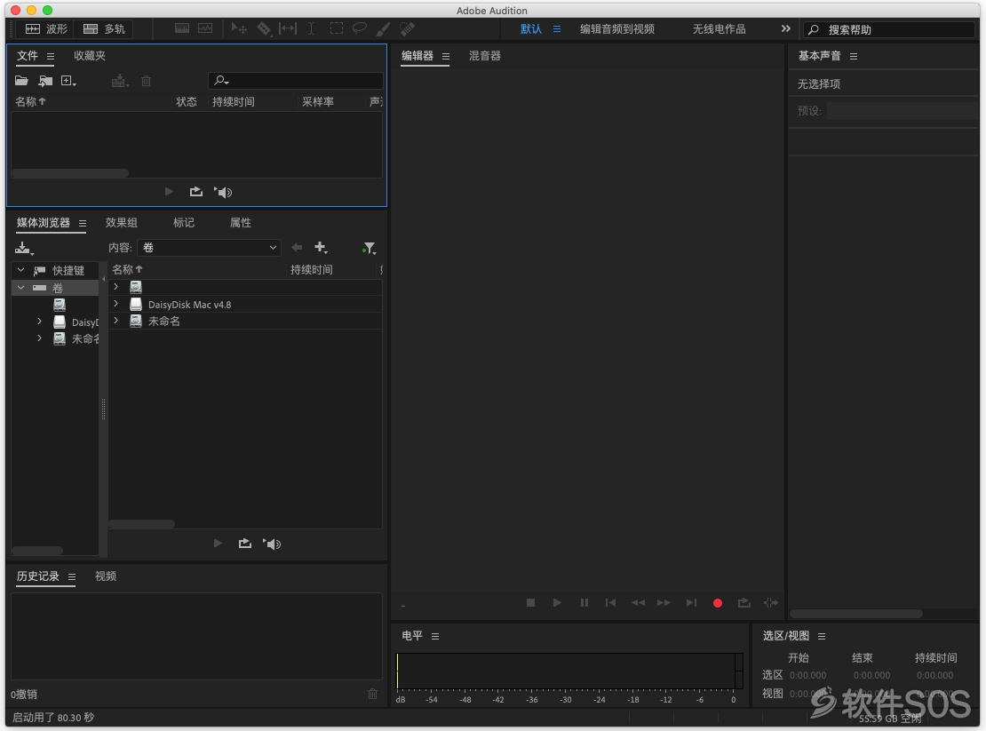Switch to 编辑音频到视频 workspace

click(x=616, y=29)
